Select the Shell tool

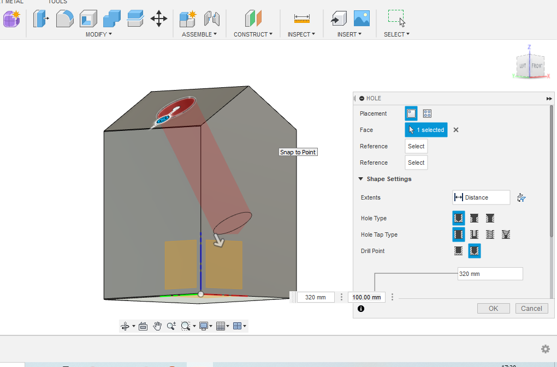88,19
